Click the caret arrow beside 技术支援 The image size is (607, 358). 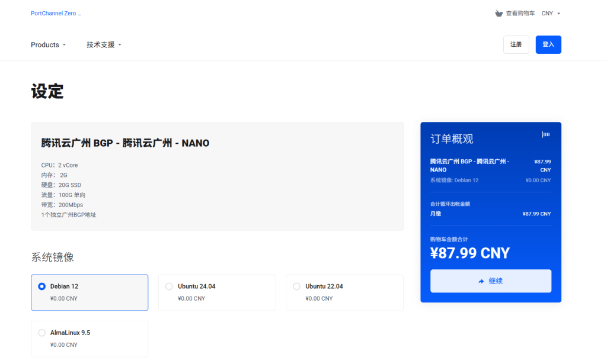tap(120, 45)
